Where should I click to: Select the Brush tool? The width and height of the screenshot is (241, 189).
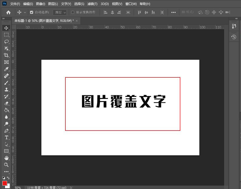pyautogui.click(x=7, y=83)
